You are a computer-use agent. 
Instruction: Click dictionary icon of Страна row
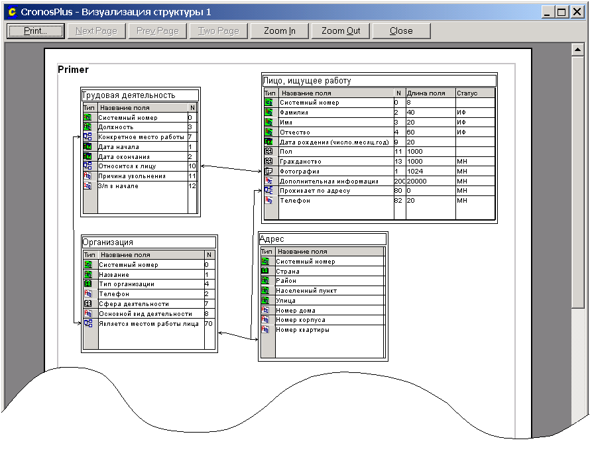[265, 271]
